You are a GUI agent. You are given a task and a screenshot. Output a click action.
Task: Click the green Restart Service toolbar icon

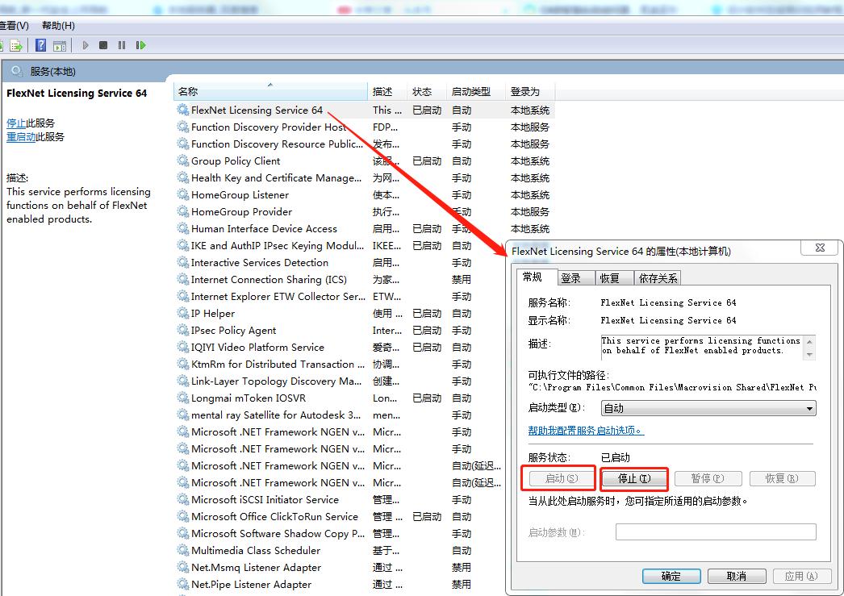coord(141,45)
